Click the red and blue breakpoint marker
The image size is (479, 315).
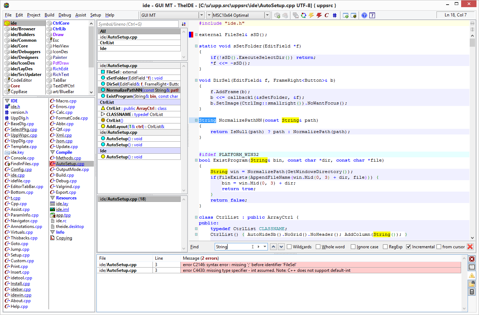tap(191, 35)
